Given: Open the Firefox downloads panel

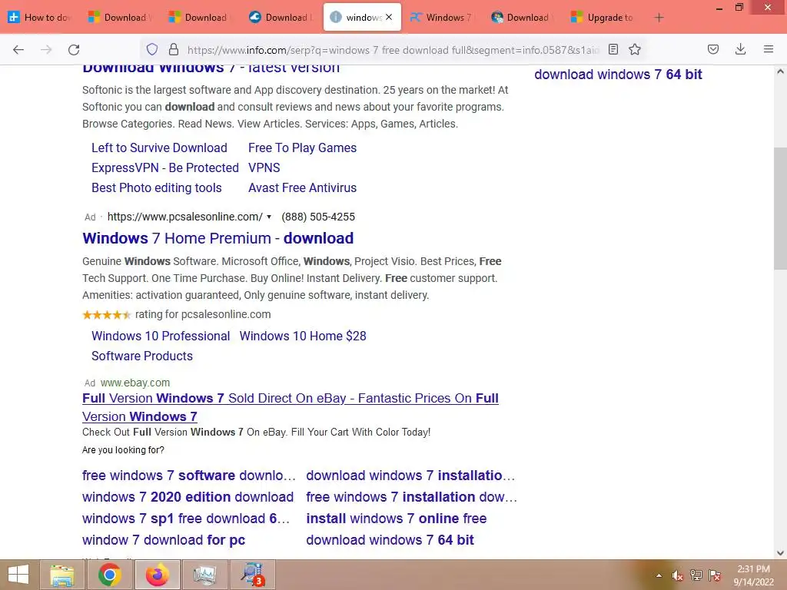Looking at the screenshot, I should coord(740,49).
